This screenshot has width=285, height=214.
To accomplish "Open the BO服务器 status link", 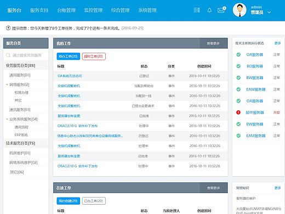I will [x=255, y=66].
